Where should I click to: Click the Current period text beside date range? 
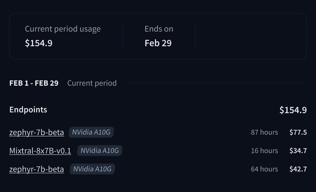point(92,83)
